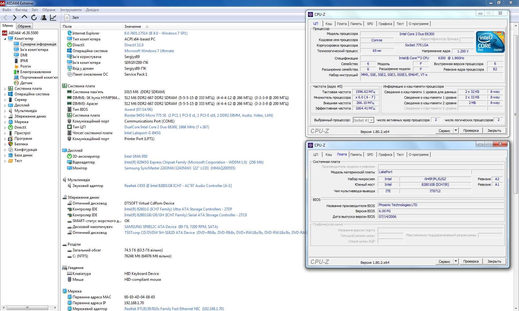519x311 pixels.
Task: Open the Інструменти menu
Action: (71, 10)
